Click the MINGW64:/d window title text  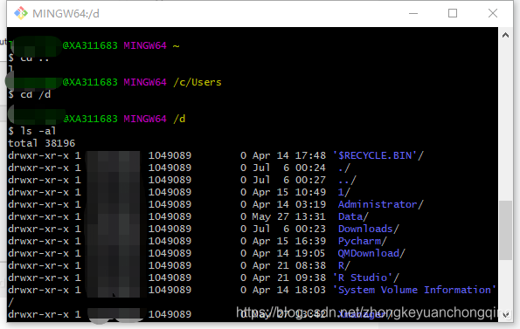(x=66, y=14)
